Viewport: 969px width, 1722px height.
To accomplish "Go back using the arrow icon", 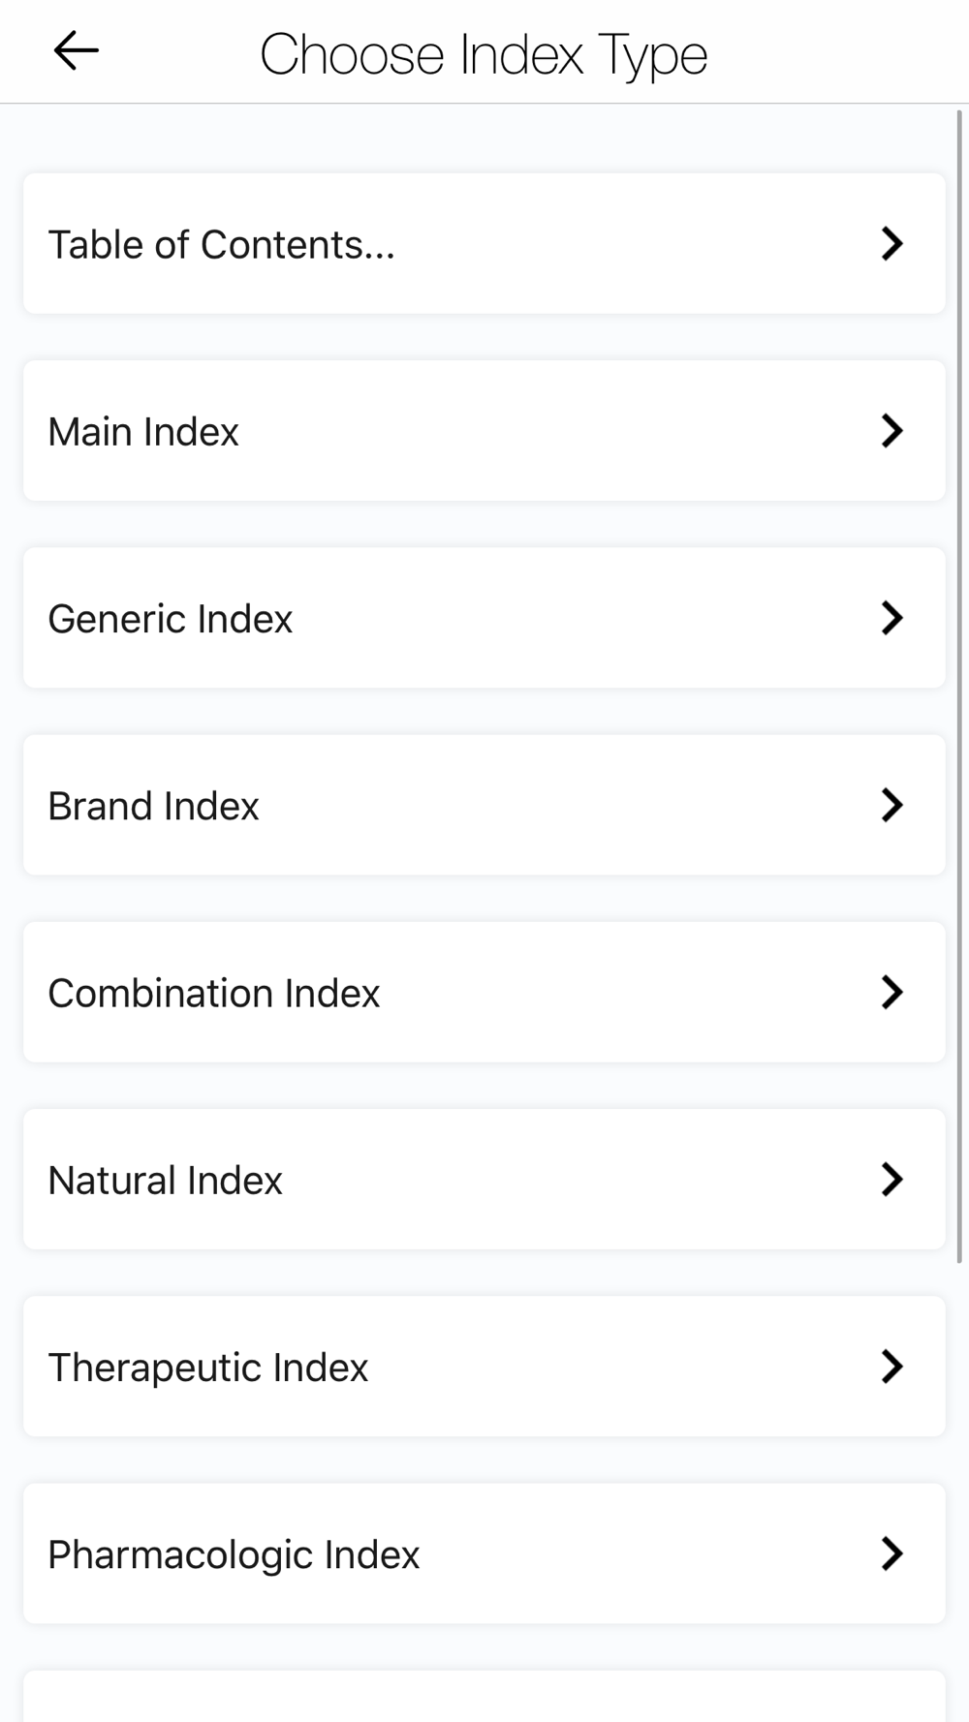I will point(76,50).
